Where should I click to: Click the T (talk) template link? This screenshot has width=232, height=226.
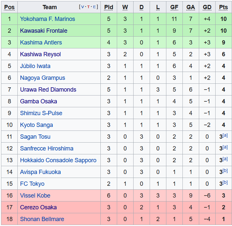pyautogui.click(x=89, y=7)
